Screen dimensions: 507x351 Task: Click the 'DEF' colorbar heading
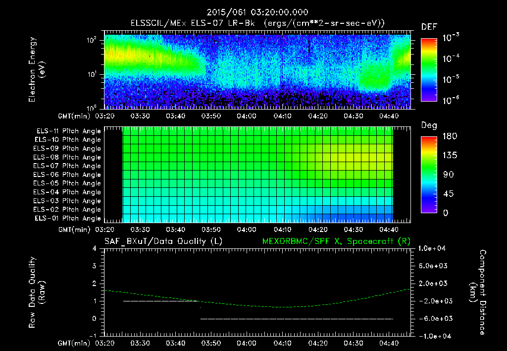click(429, 27)
